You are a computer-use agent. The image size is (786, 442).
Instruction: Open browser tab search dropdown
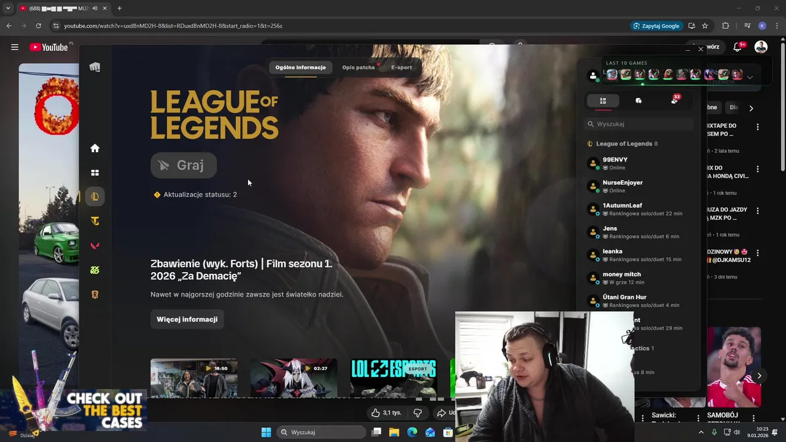click(7, 9)
